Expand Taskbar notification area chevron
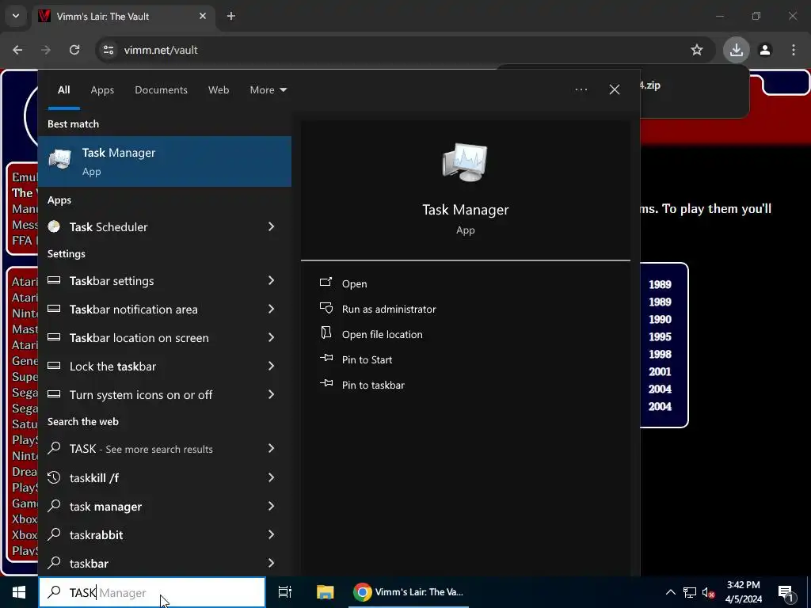The image size is (811, 608). coord(271,309)
